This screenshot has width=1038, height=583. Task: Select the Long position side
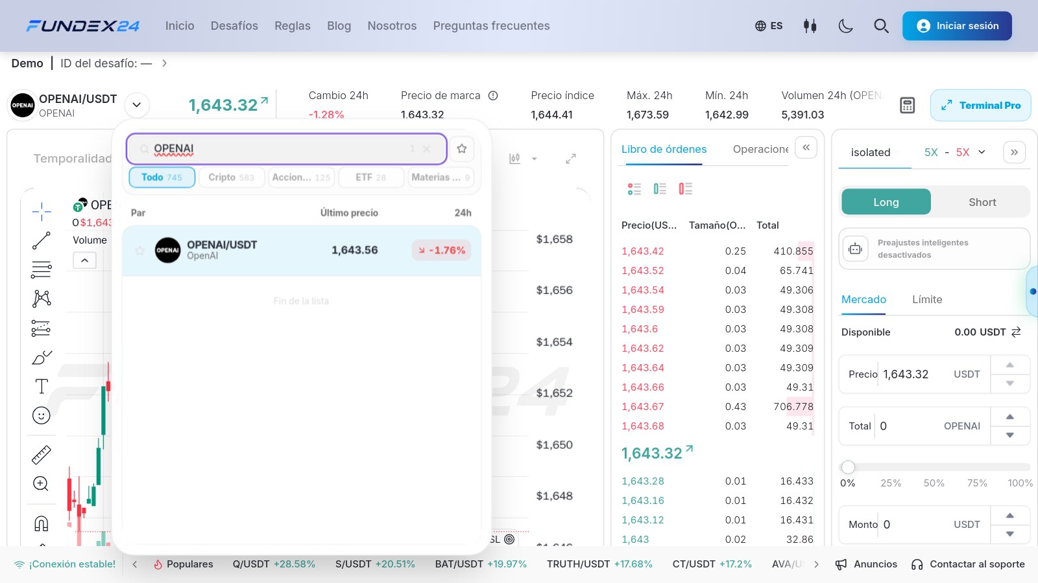pos(886,202)
